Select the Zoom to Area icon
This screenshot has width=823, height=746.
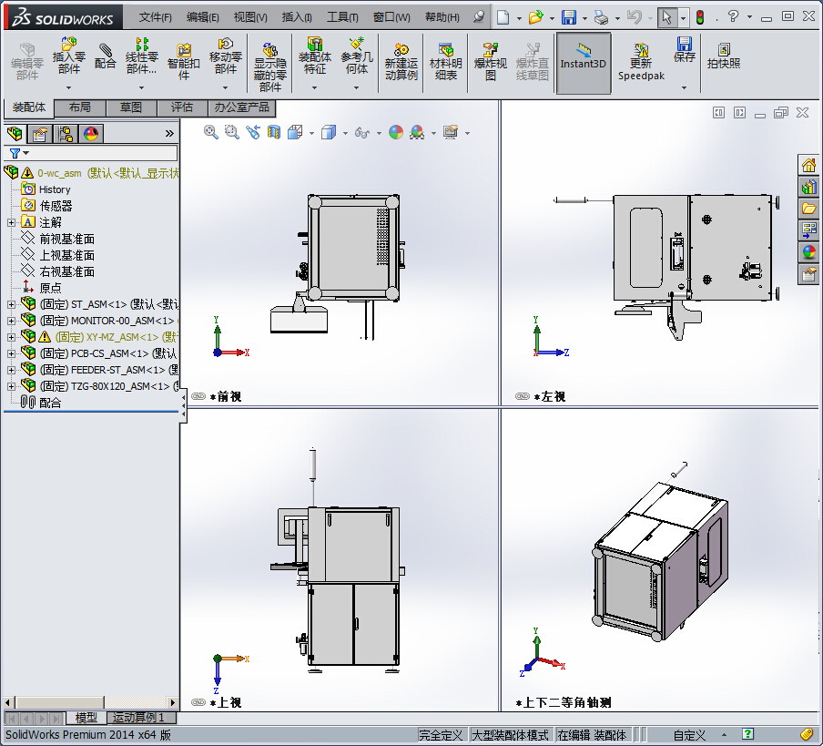point(231,132)
